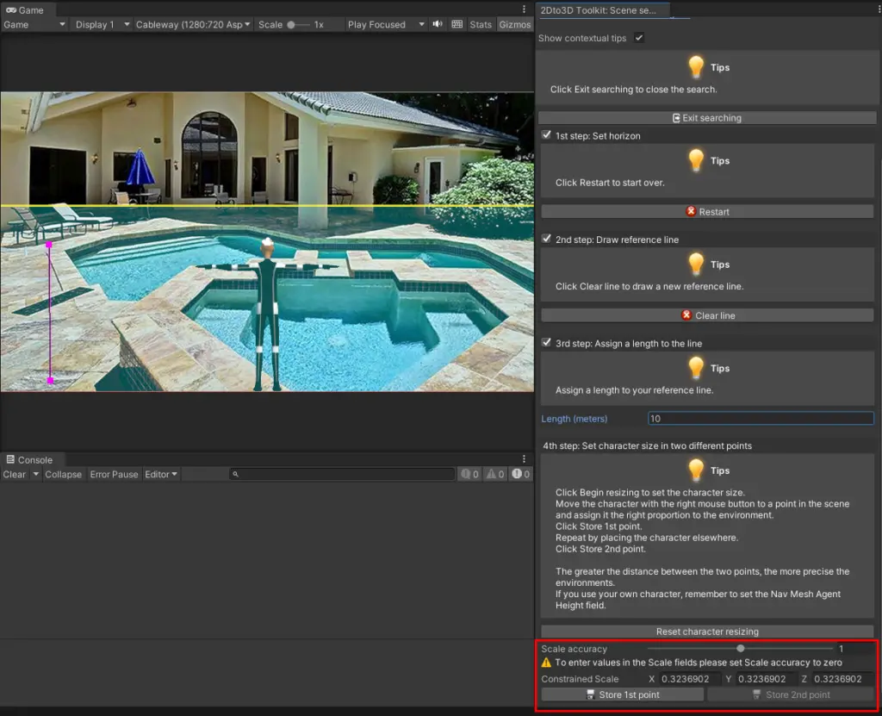Toggle the console warning count filter
882x716 pixels.
(495, 475)
